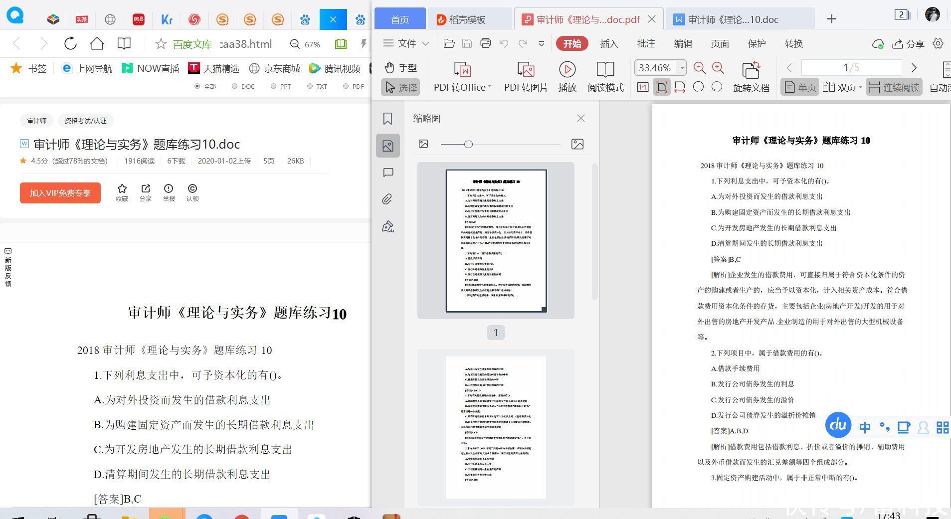Switch to 首页 tab in WPS
This screenshot has height=519, width=951.
click(400, 19)
